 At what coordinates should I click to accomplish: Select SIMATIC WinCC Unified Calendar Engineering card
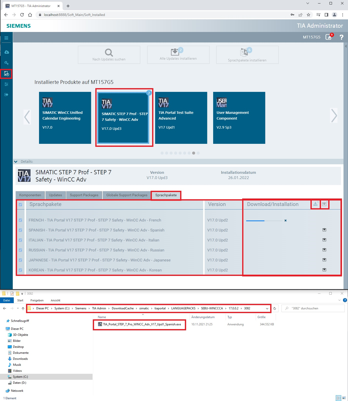click(65, 118)
